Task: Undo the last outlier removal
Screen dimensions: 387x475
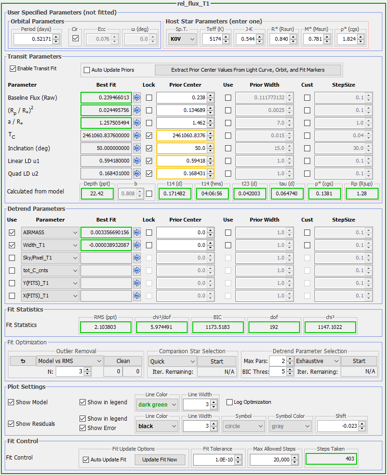Action: point(22,361)
